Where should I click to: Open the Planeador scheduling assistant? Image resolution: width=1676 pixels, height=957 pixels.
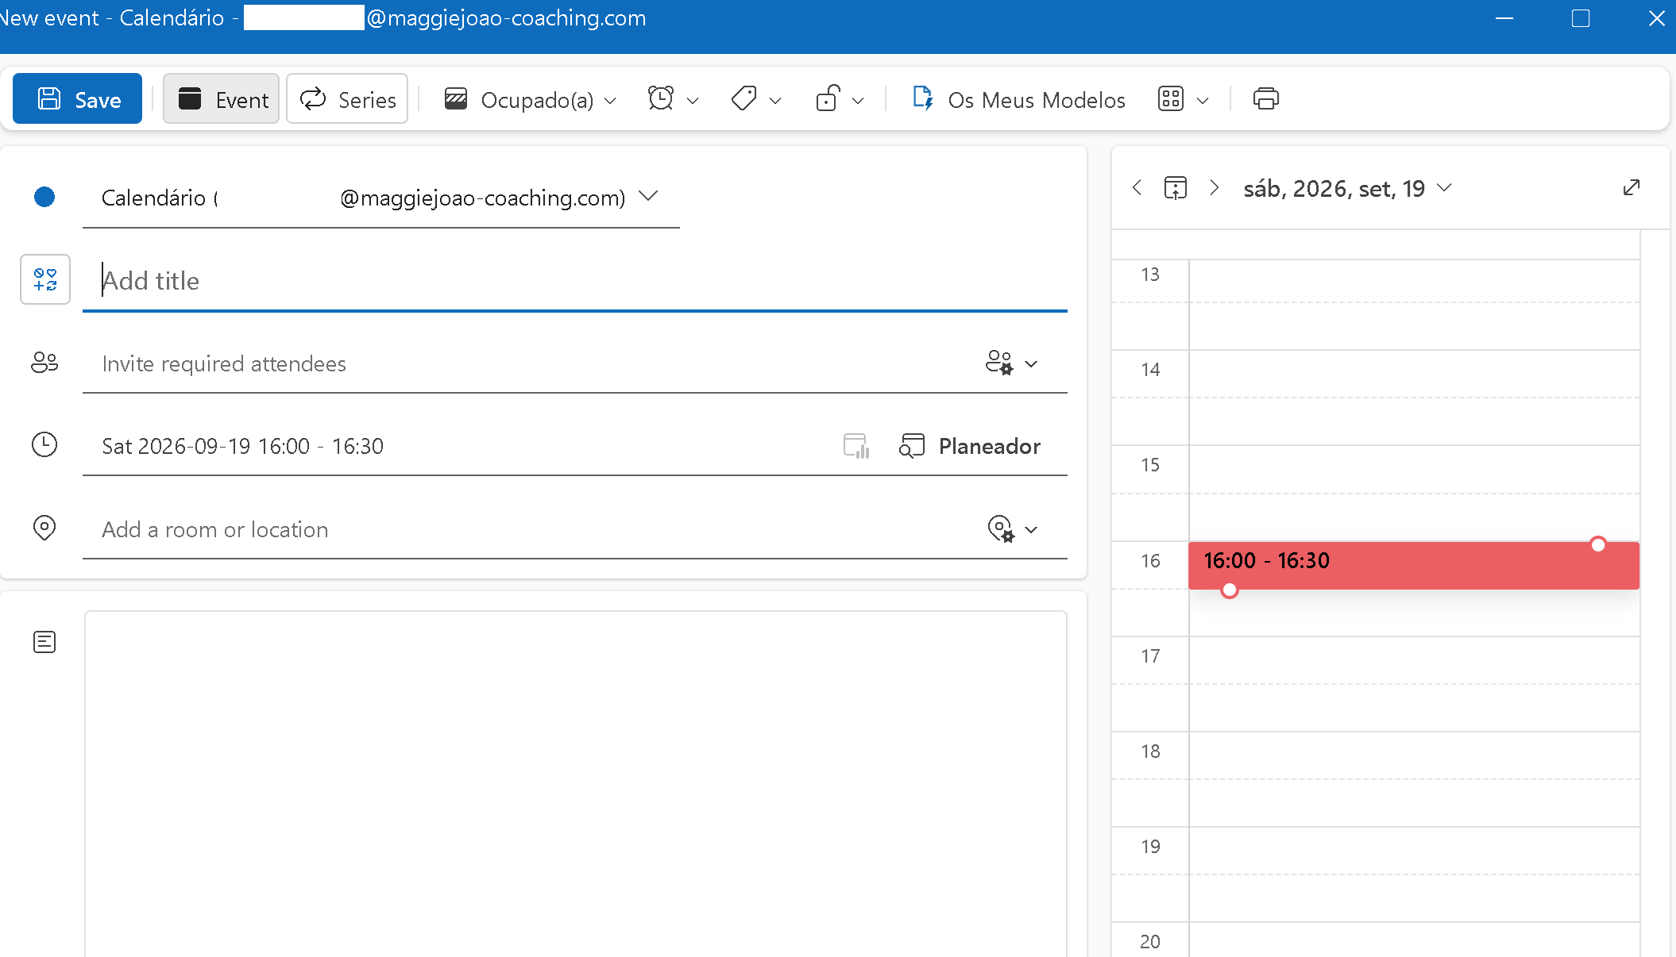pos(969,446)
